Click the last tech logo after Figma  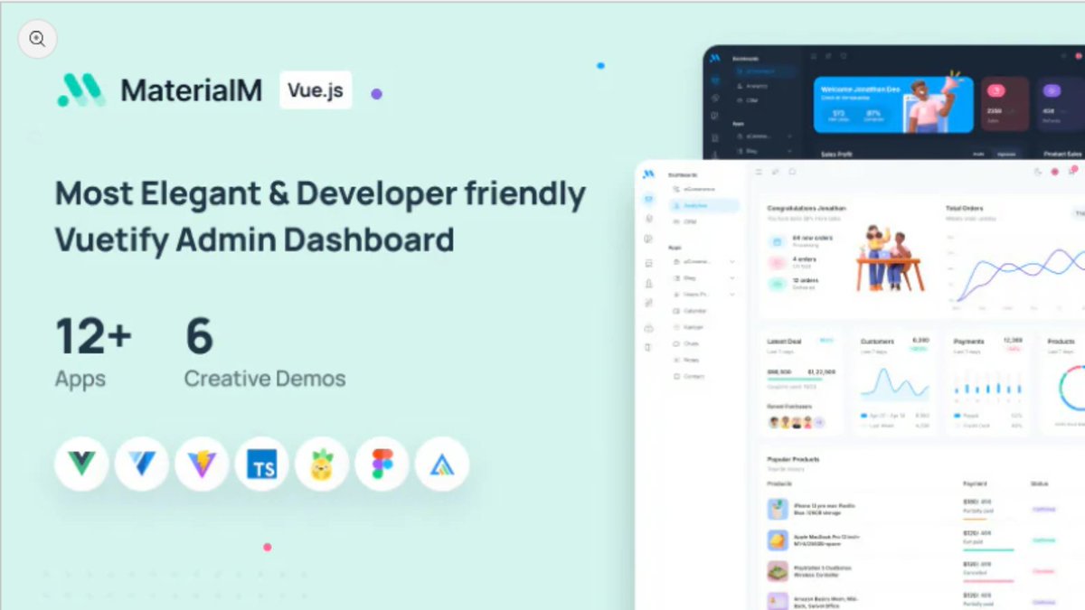coord(442,465)
